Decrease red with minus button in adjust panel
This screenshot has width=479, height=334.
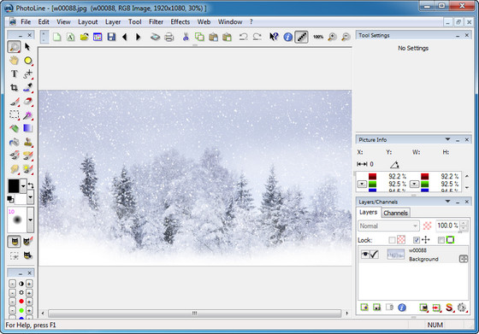coord(12,302)
